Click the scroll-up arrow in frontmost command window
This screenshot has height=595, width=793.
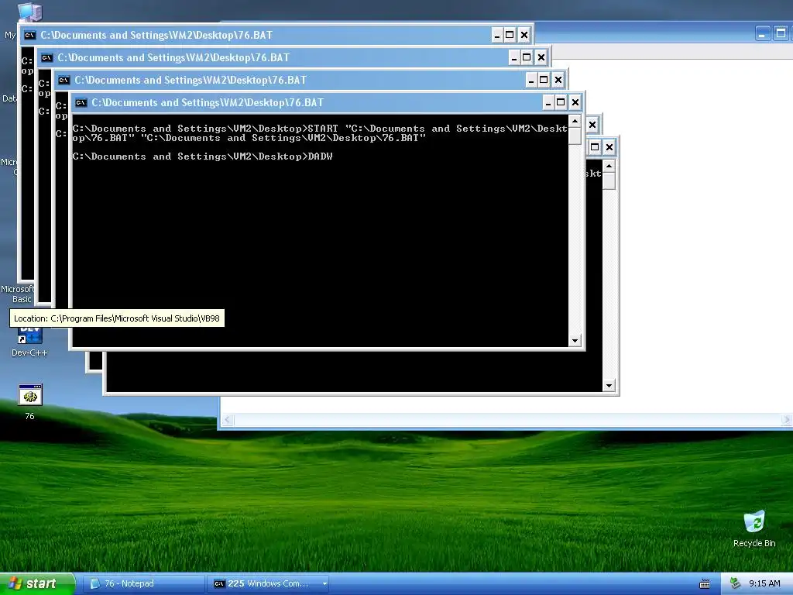[x=575, y=122]
